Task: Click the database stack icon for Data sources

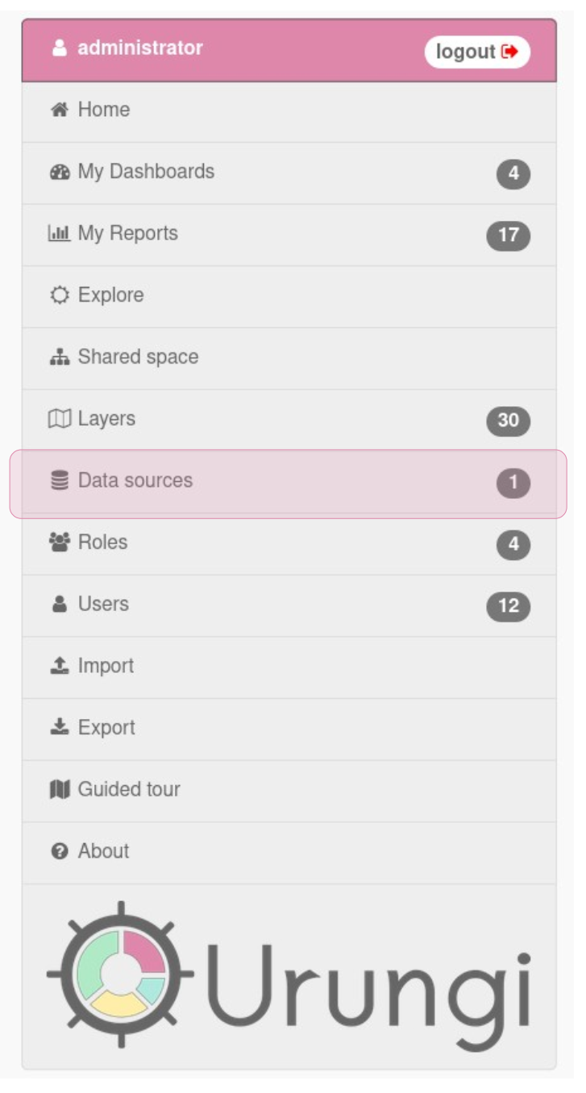Action: (x=60, y=481)
